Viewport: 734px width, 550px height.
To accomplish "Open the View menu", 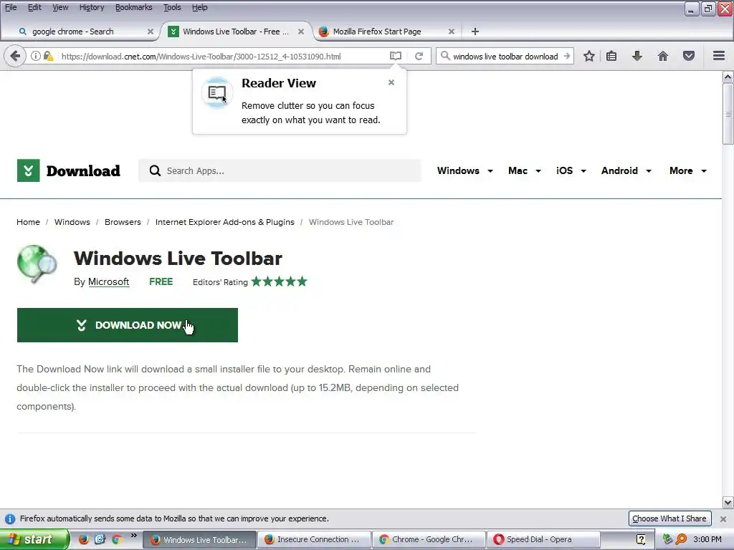I will (x=60, y=7).
